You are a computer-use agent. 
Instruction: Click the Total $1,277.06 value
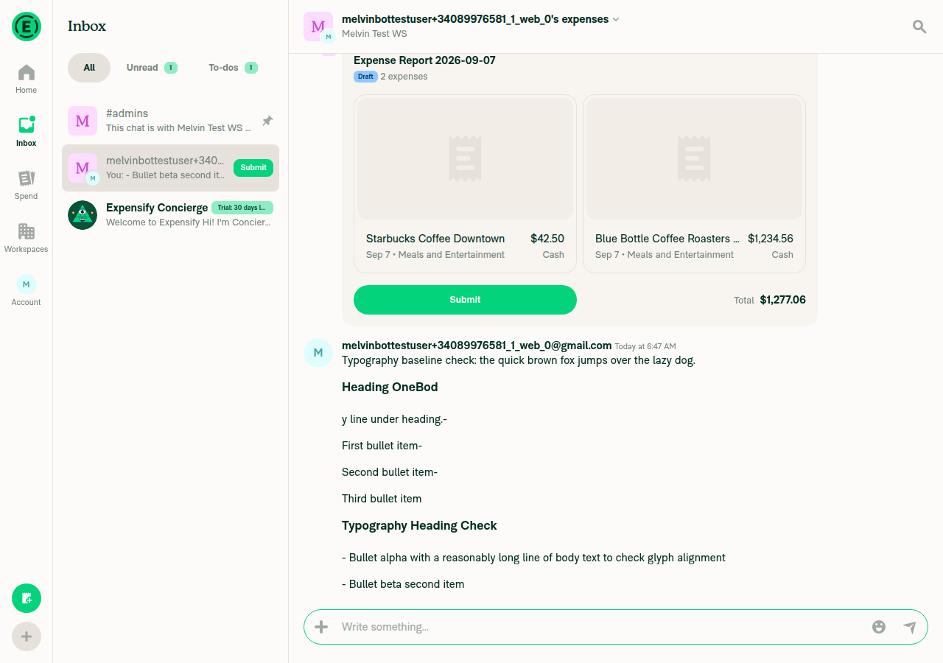[782, 300]
